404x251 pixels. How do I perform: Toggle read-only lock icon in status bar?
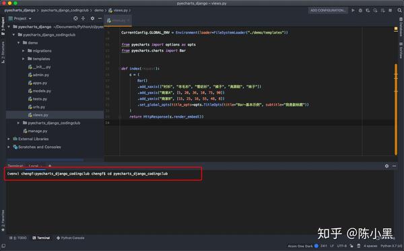coord(351,246)
